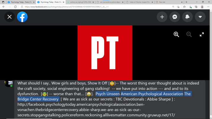Open the Favorites list

coord(184,7)
